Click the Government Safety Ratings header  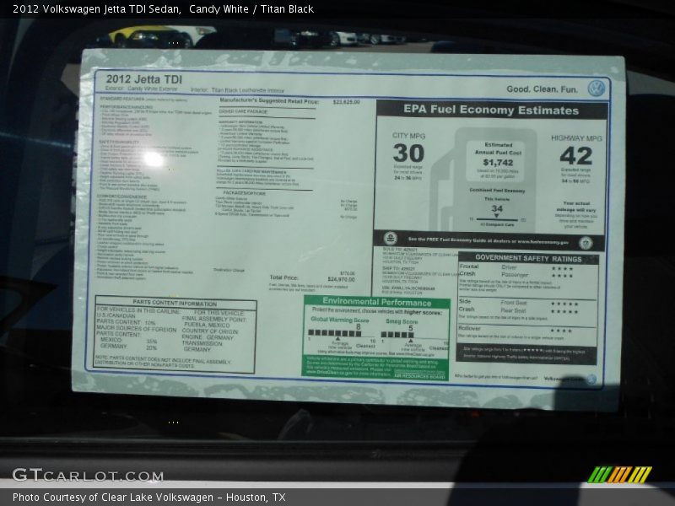pyautogui.click(x=527, y=258)
